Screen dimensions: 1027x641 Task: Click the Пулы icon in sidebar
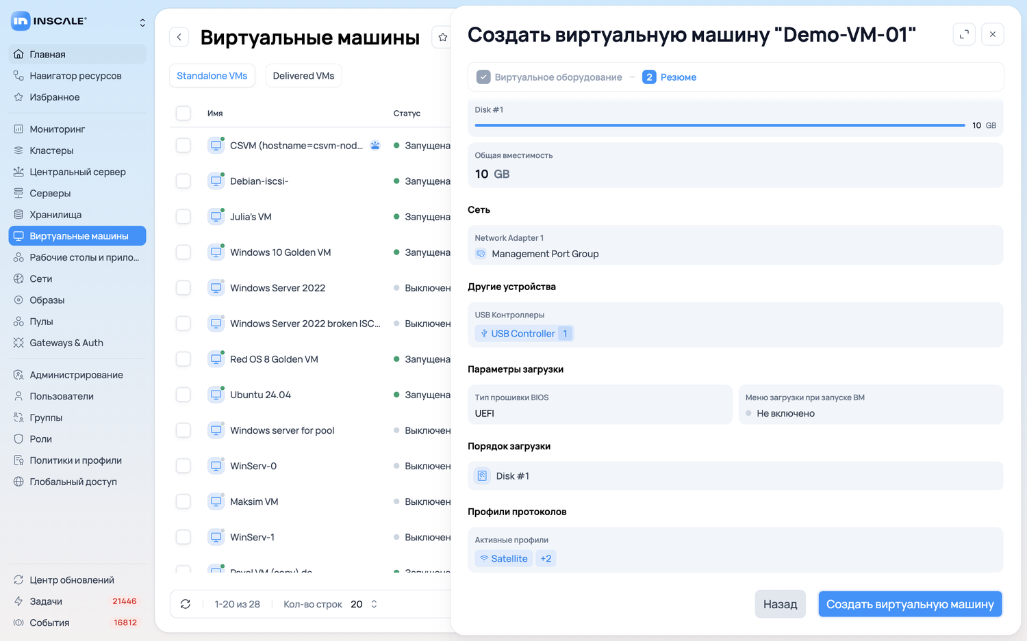point(18,322)
